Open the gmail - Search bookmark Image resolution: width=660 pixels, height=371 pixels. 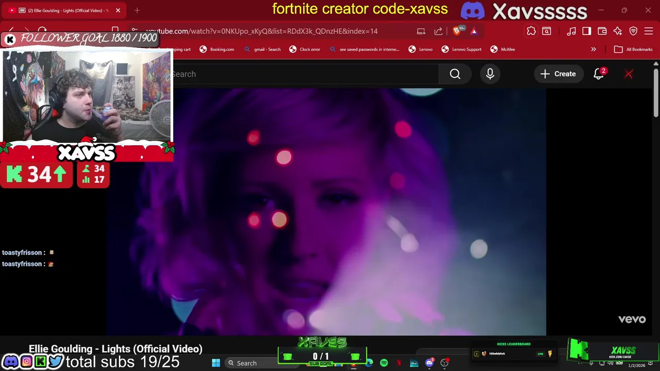pyautogui.click(x=262, y=49)
